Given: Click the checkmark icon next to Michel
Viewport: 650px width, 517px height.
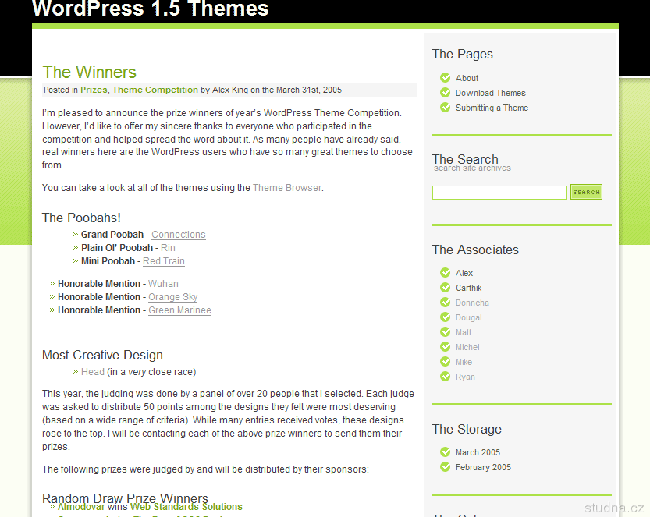Looking at the screenshot, I should [x=446, y=347].
